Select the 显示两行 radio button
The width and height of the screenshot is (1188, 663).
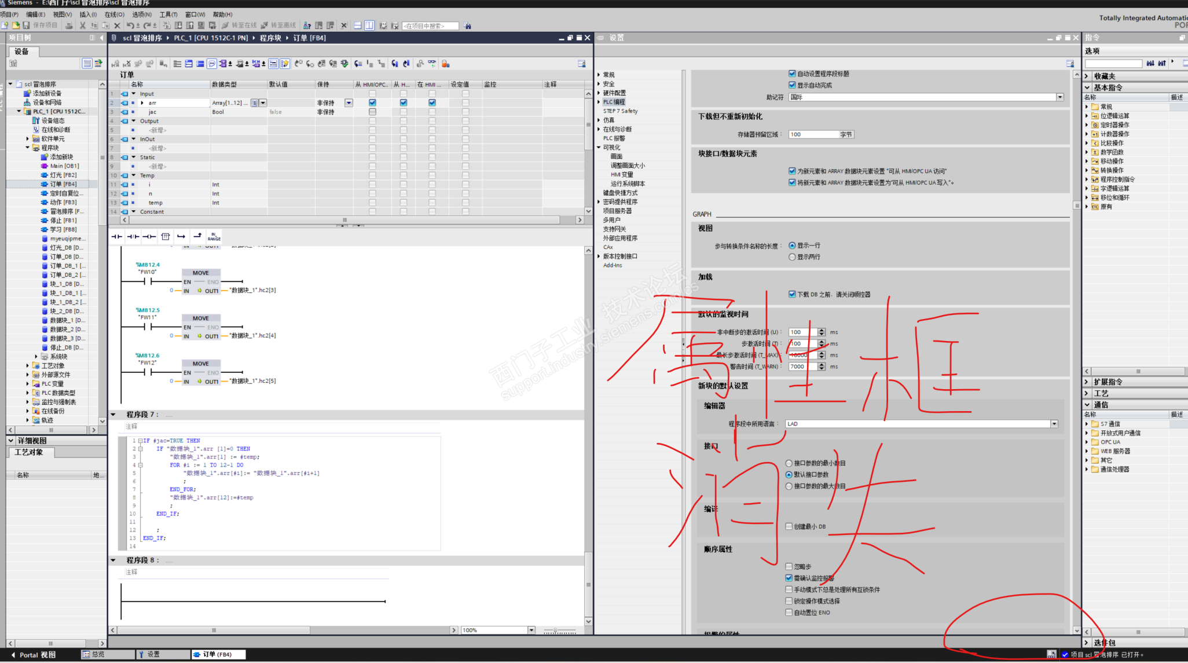pos(792,257)
